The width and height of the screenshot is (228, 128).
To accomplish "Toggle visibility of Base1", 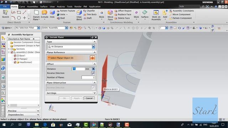I will click(15, 56).
